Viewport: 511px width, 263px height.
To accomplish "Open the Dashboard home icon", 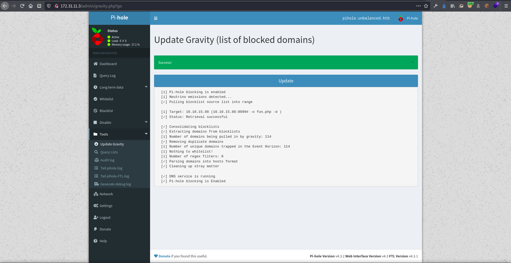I will pyautogui.click(x=95, y=64).
